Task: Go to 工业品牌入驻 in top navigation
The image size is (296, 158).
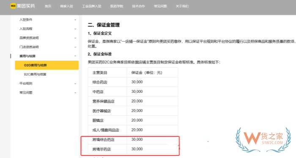Action: click(x=92, y=6)
